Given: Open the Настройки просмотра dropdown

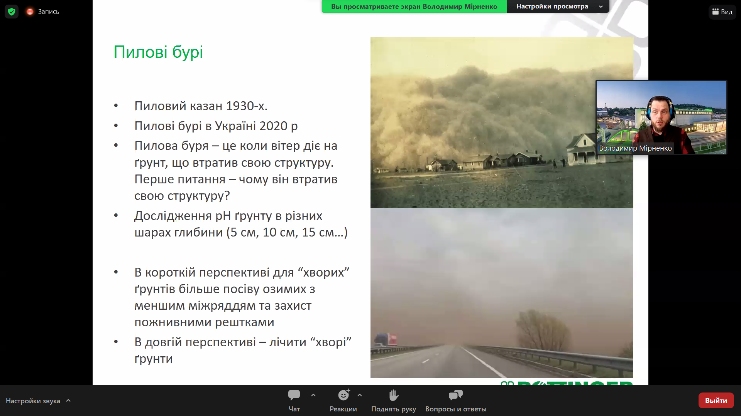Looking at the screenshot, I should [558, 6].
